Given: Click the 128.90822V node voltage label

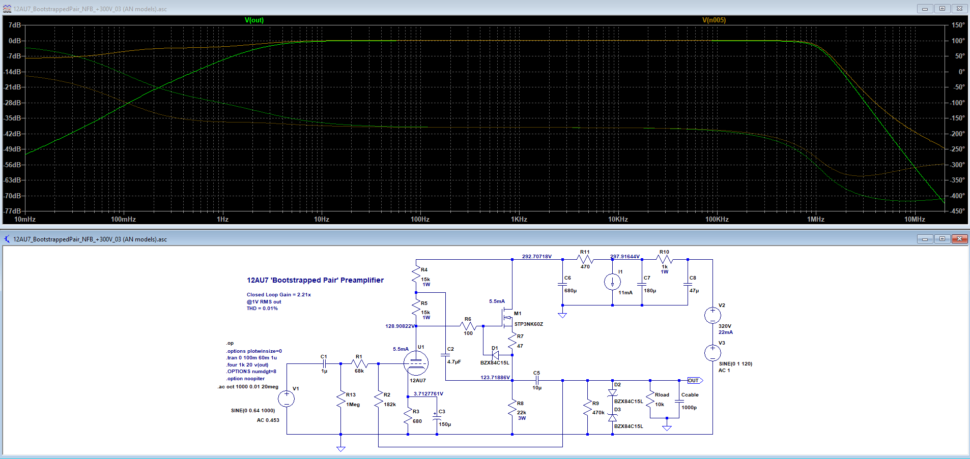Looking at the screenshot, I should point(401,326).
